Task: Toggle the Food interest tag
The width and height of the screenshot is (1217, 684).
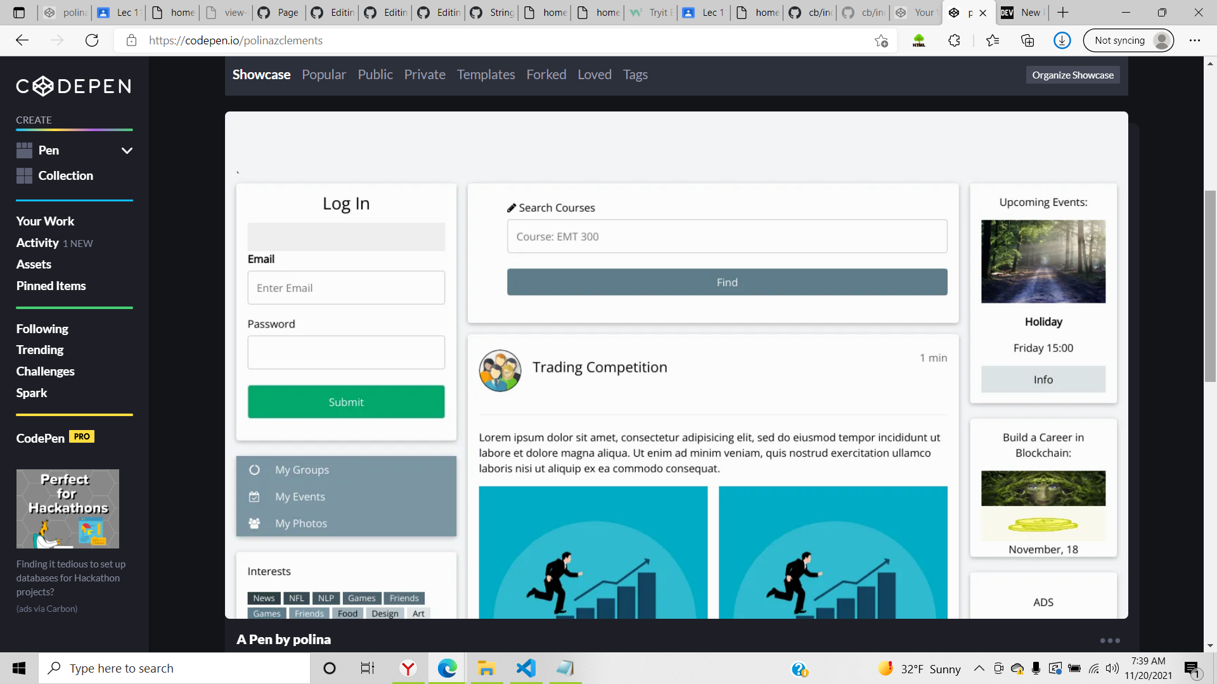Action: point(347,613)
